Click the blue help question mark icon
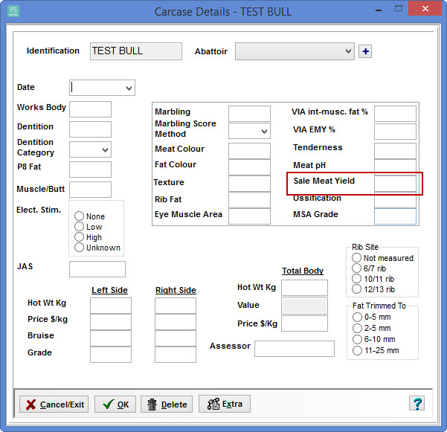 pyautogui.click(x=417, y=404)
